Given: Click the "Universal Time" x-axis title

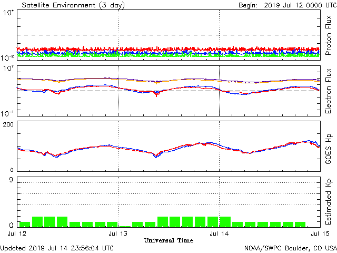Looking at the screenshot, I should (x=168, y=240).
